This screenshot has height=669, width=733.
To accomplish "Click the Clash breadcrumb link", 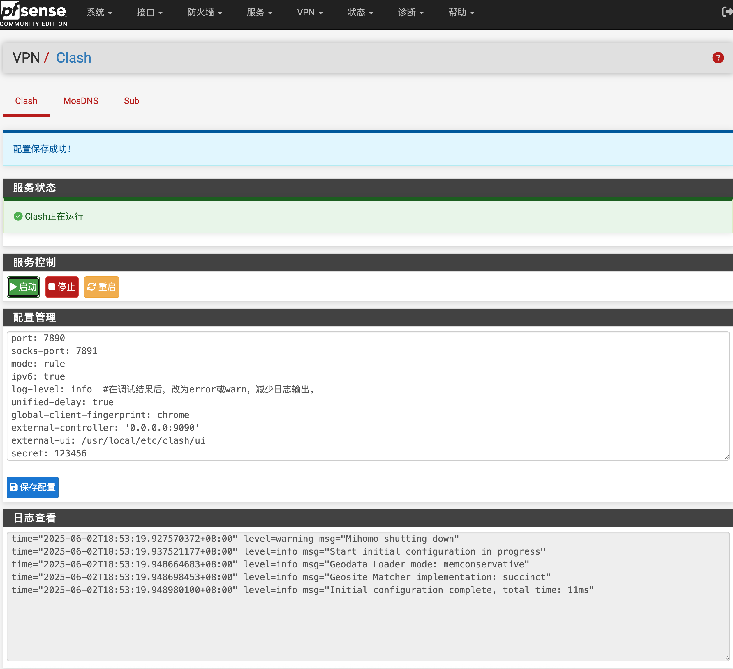I will pos(73,58).
